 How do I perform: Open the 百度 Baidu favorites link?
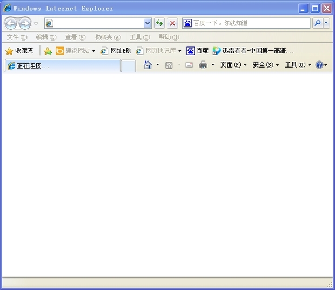point(198,51)
